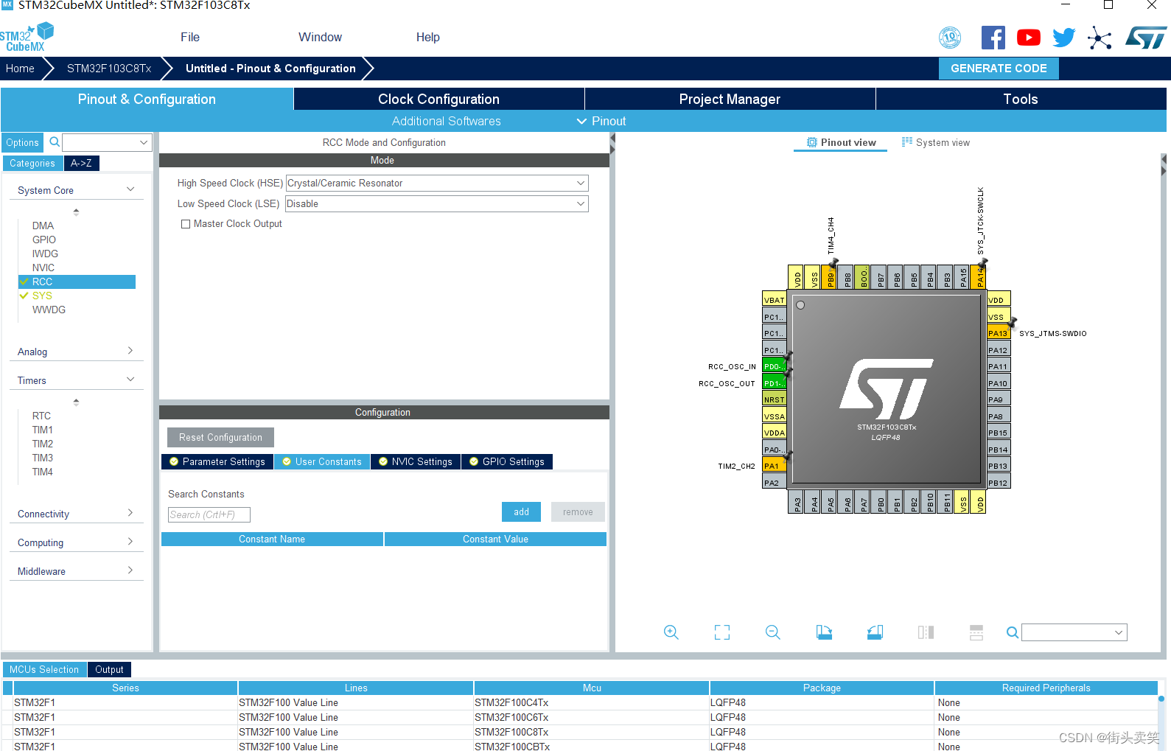This screenshot has height=751, width=1171.
Task: Click the Search Constants input field
Action: point(209,514)
